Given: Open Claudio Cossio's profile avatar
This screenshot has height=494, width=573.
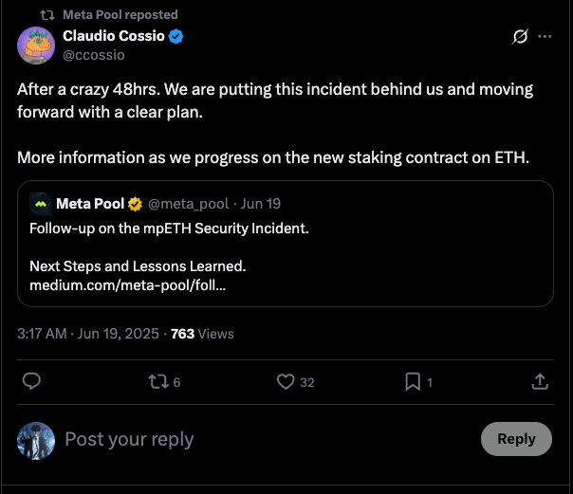Looking at the screenshot, I should 36,46.
